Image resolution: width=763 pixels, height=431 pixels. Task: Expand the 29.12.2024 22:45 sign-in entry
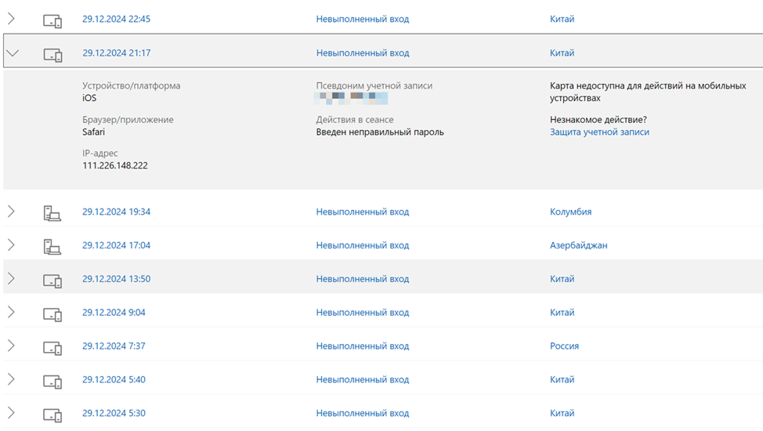[11, 19]
